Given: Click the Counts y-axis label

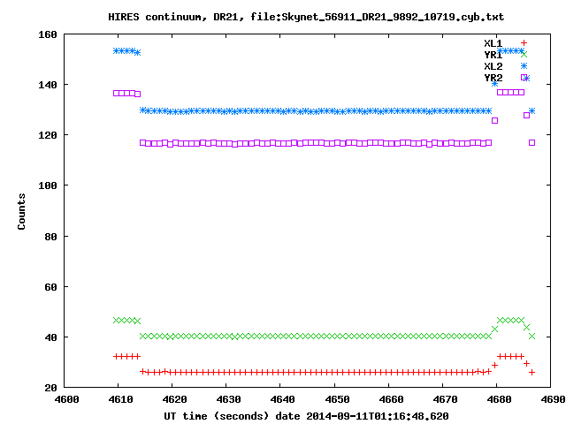Looking at the screenshot, I should [21, 211].
